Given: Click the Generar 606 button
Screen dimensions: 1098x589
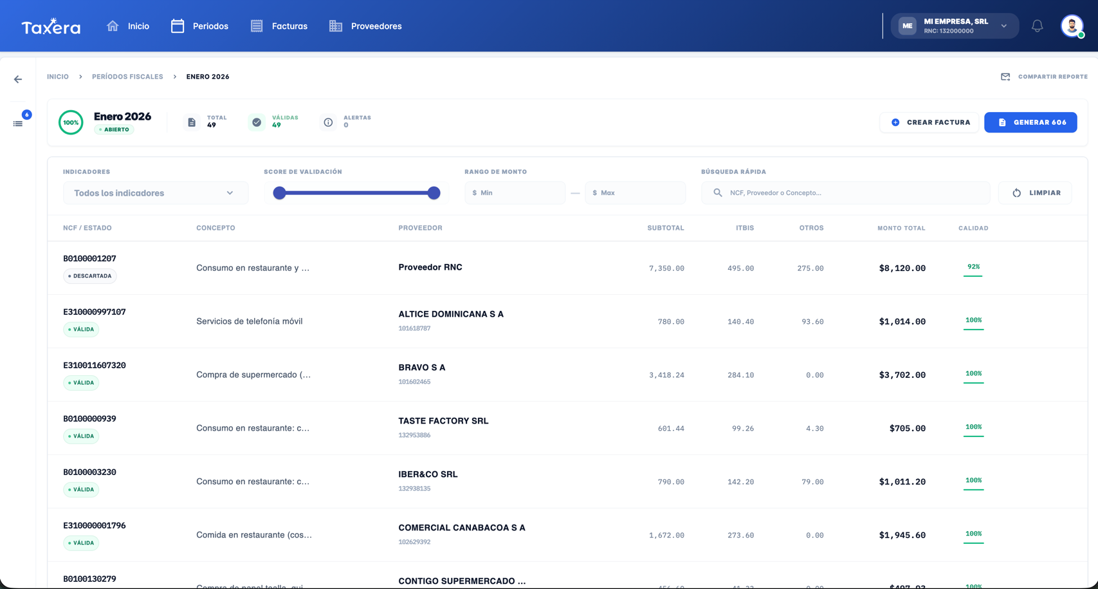Looking at the screenshot, I should click(x=1030, y=122).
